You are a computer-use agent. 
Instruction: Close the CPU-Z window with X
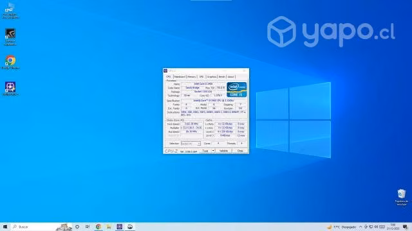pos(245,71)
